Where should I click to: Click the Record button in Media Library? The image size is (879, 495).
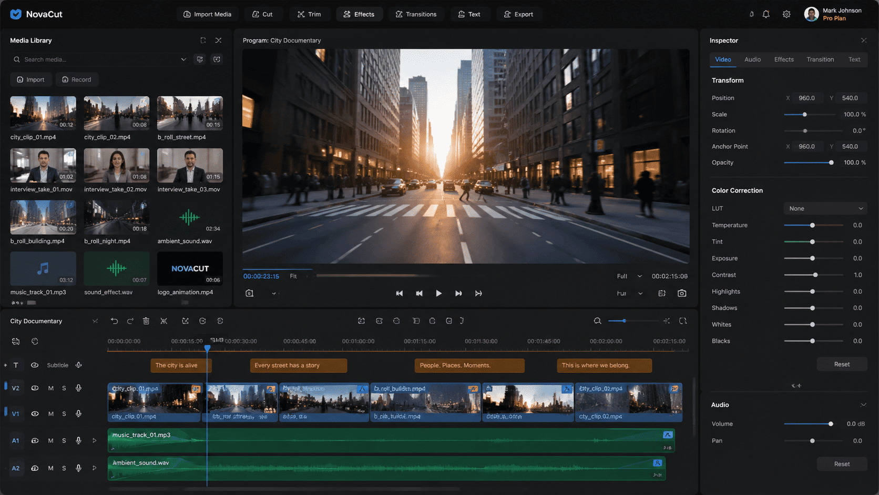click(x=77, y=79)
